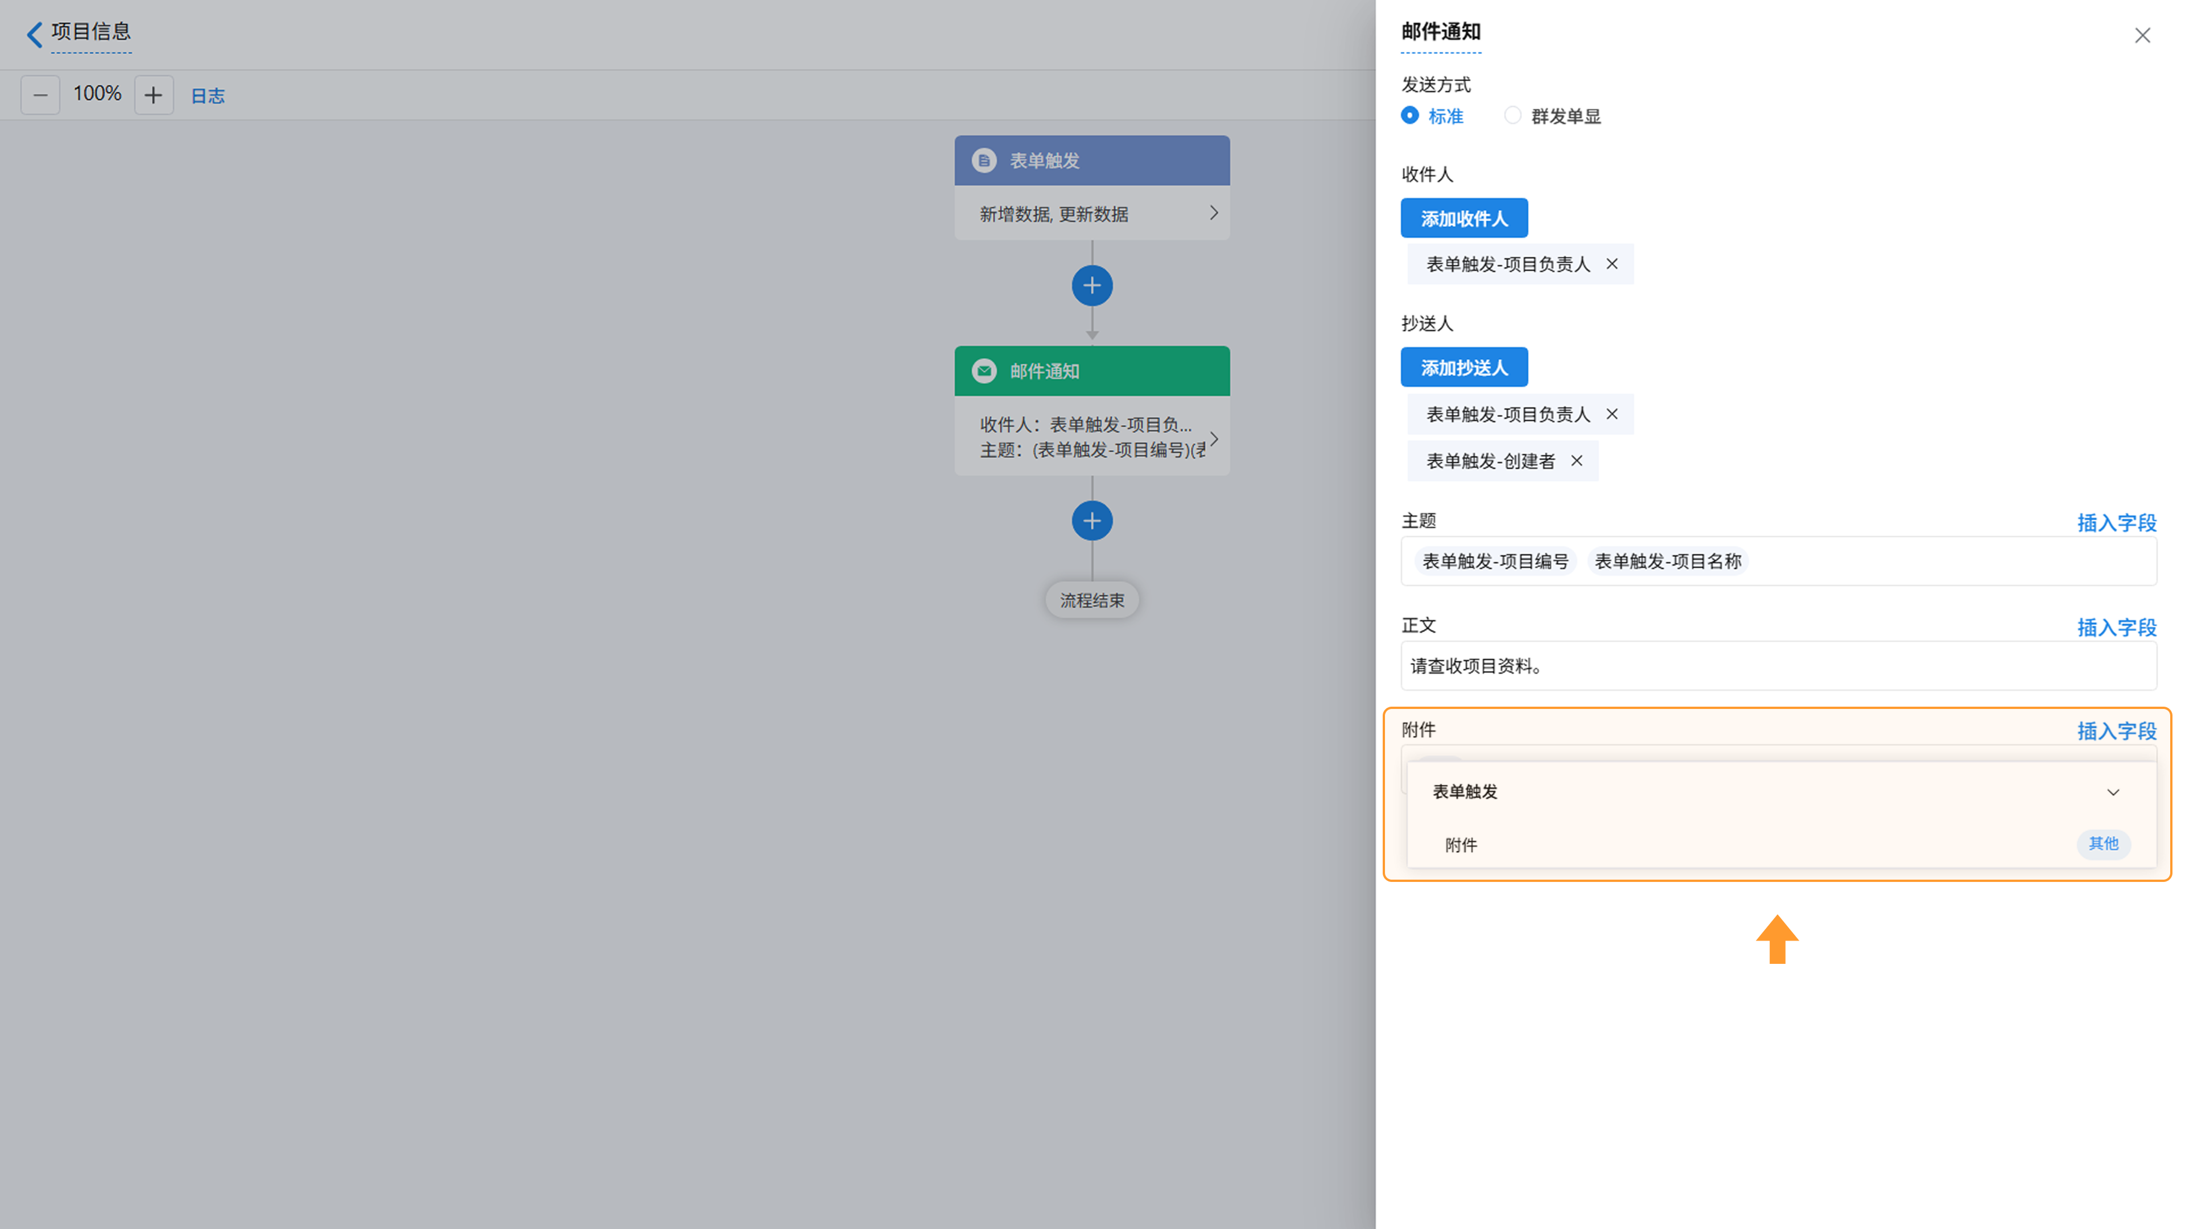Click into the 正文 text field
This screenshot has height=1229, width=2185.
click(1778, 666)
